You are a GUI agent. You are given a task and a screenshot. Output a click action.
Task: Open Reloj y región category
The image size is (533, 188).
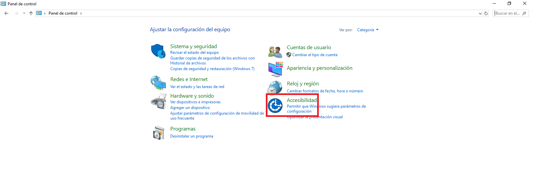(x=303, y=84)
